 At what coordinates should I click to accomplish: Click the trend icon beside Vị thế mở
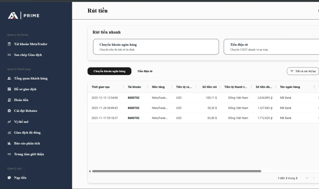(x=9, y=122)
